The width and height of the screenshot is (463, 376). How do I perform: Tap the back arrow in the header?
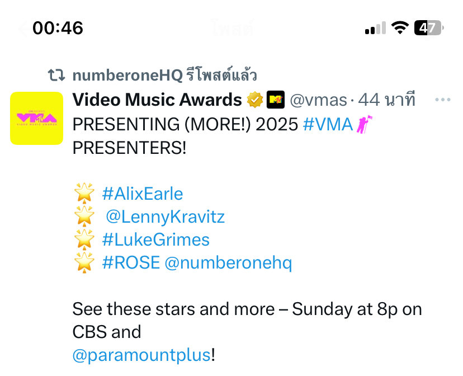23,29
